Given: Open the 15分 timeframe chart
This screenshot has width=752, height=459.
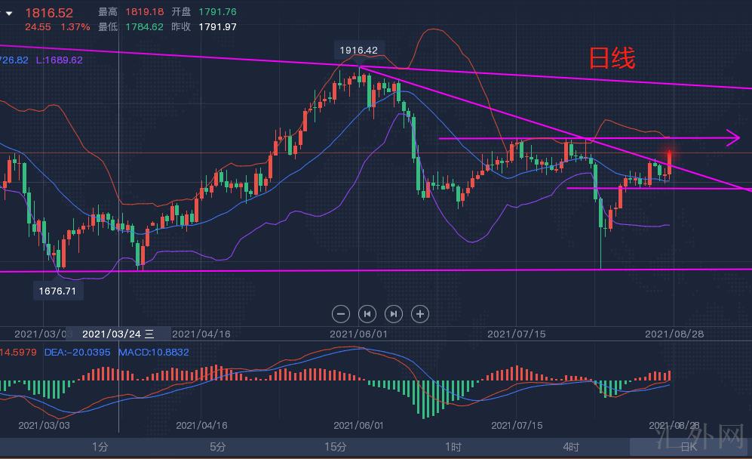Looking at the screenshot, I should (x=336, y=447).
